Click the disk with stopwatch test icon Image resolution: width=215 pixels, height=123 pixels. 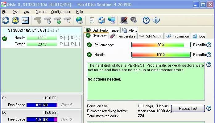tap(48, 20)
